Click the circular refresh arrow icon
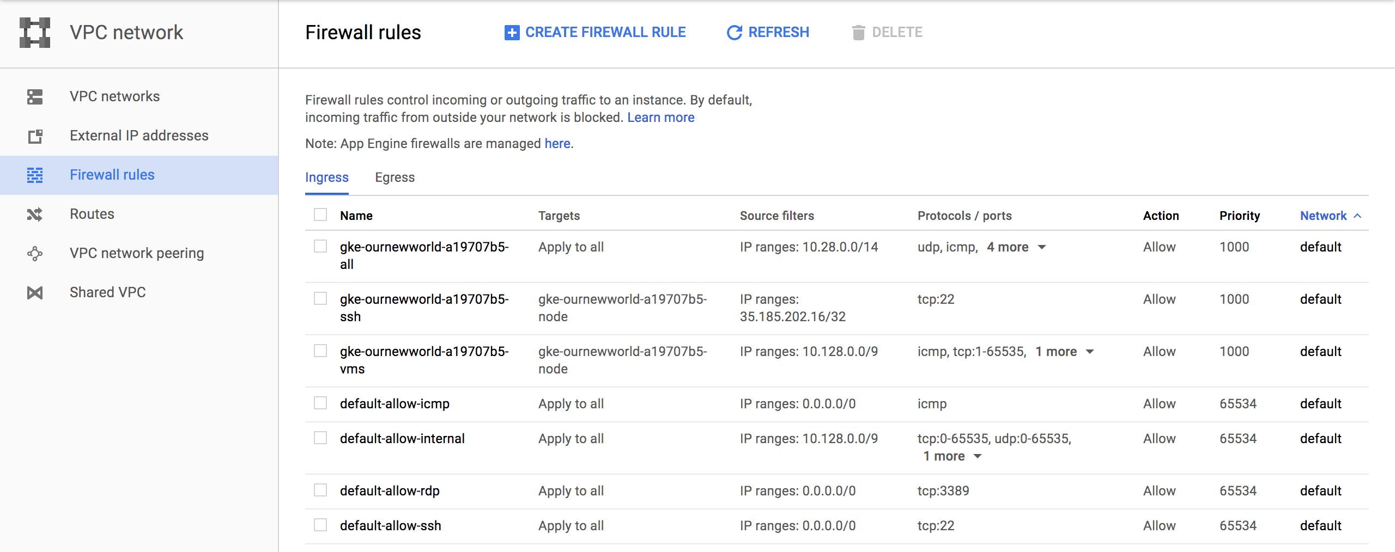 [735, 33]
